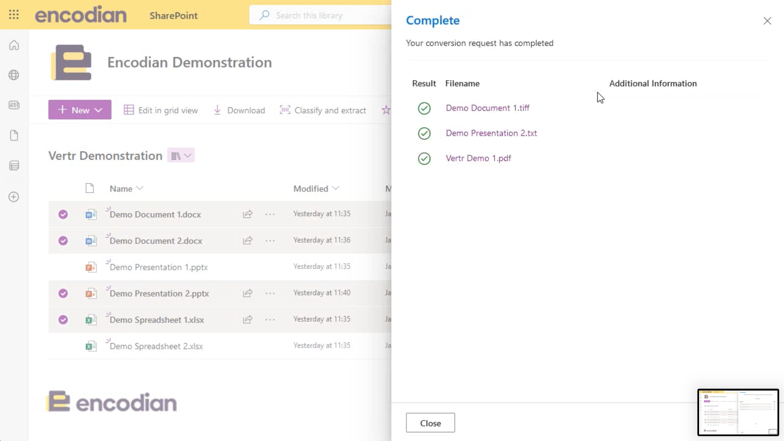Share Demo Spreadsheet 1.xlsx icon
The height and width of the screenshot is (441, 784).
point(247,319)
